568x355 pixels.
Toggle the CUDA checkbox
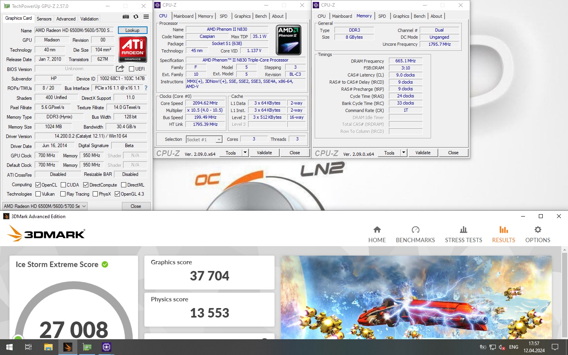coord(63,185)
